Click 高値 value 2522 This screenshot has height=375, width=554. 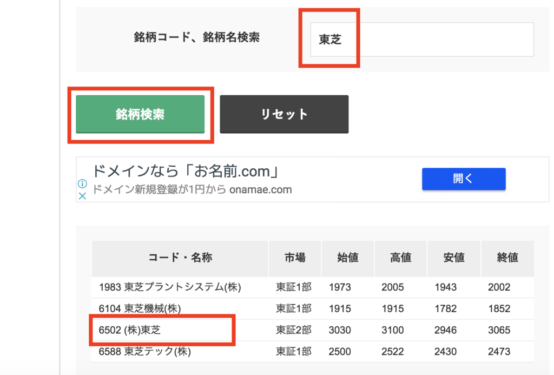(x=393, y=352)
